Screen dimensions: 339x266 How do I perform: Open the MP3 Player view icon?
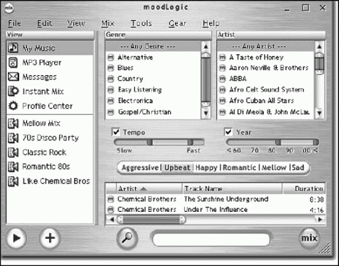13,62
